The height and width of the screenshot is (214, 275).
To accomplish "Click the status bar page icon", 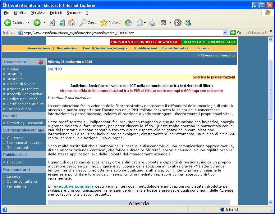I will pyautogui.click(x=4, y=209).
